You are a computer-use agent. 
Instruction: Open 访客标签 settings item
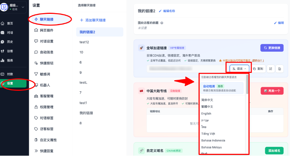coord(47,129)
